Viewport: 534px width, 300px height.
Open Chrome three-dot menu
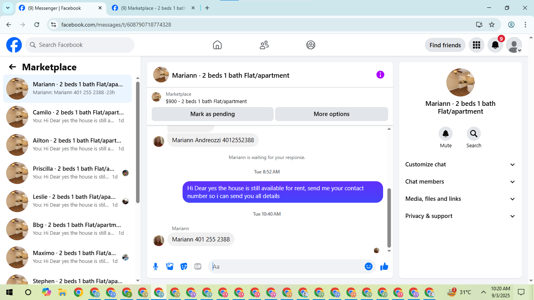coord(525,25)
